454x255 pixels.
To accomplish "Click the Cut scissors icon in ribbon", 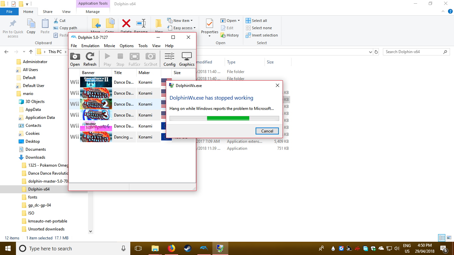I will tap(56, 21).
